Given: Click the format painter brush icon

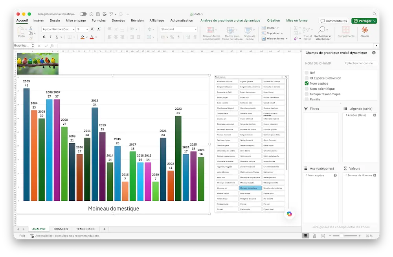Looking at the screenshot, I should [31, 39].
